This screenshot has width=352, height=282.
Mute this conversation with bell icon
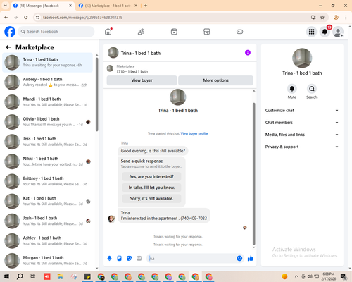click(292, 89)
